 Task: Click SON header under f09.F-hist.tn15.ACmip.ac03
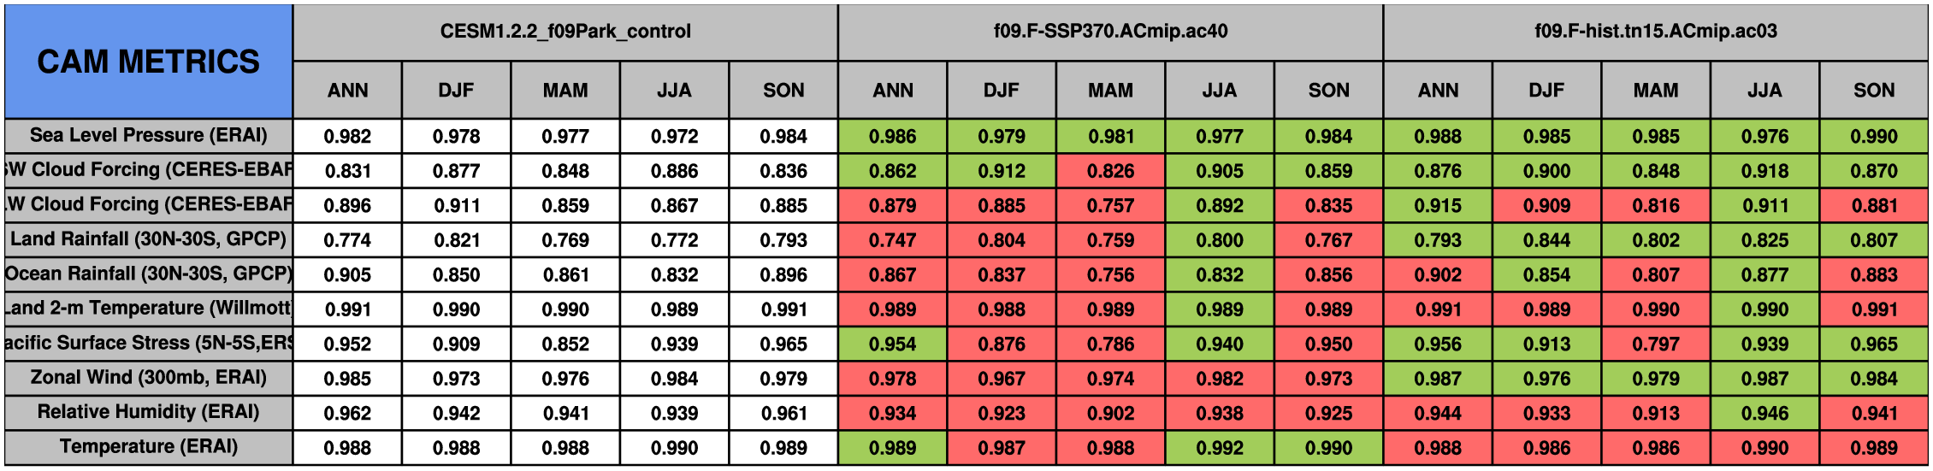1873,90
